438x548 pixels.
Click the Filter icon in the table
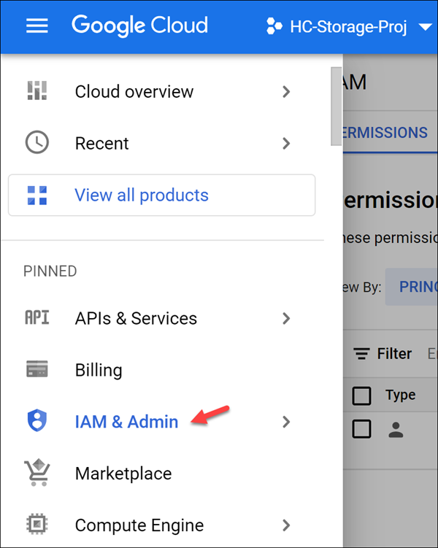[x=361, y=354]
